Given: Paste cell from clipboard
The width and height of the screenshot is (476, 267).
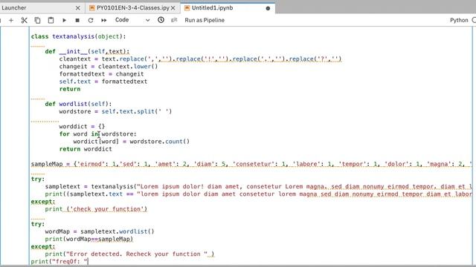Looking at the screenshot, I should (x=51, y=20).
